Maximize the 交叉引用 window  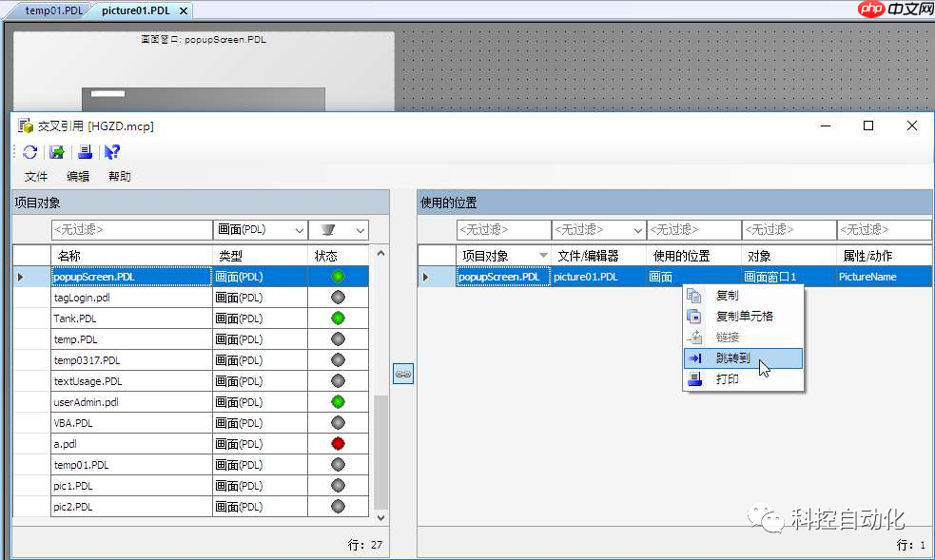point(868,126)
